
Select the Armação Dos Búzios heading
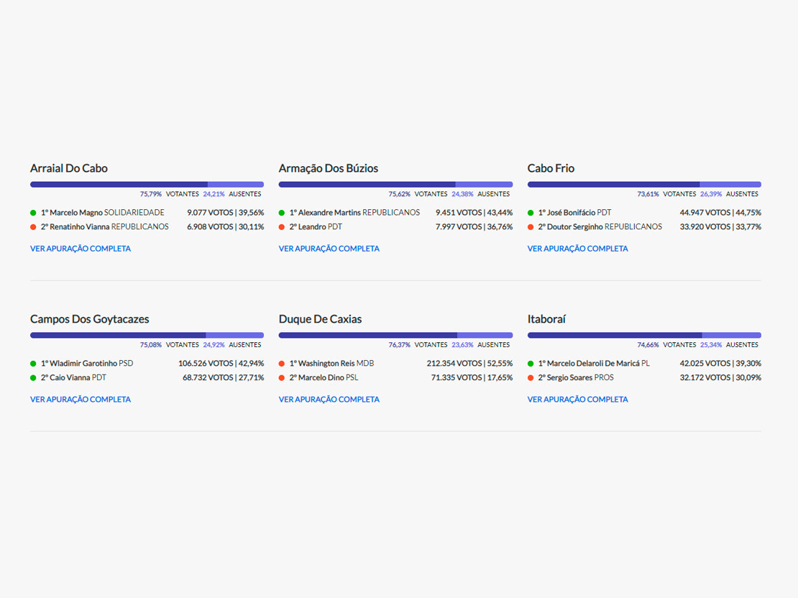click(329, 168)
